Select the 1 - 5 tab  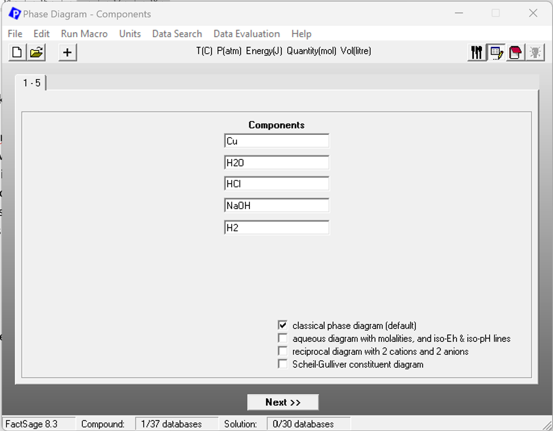click(x=32, y=83)
